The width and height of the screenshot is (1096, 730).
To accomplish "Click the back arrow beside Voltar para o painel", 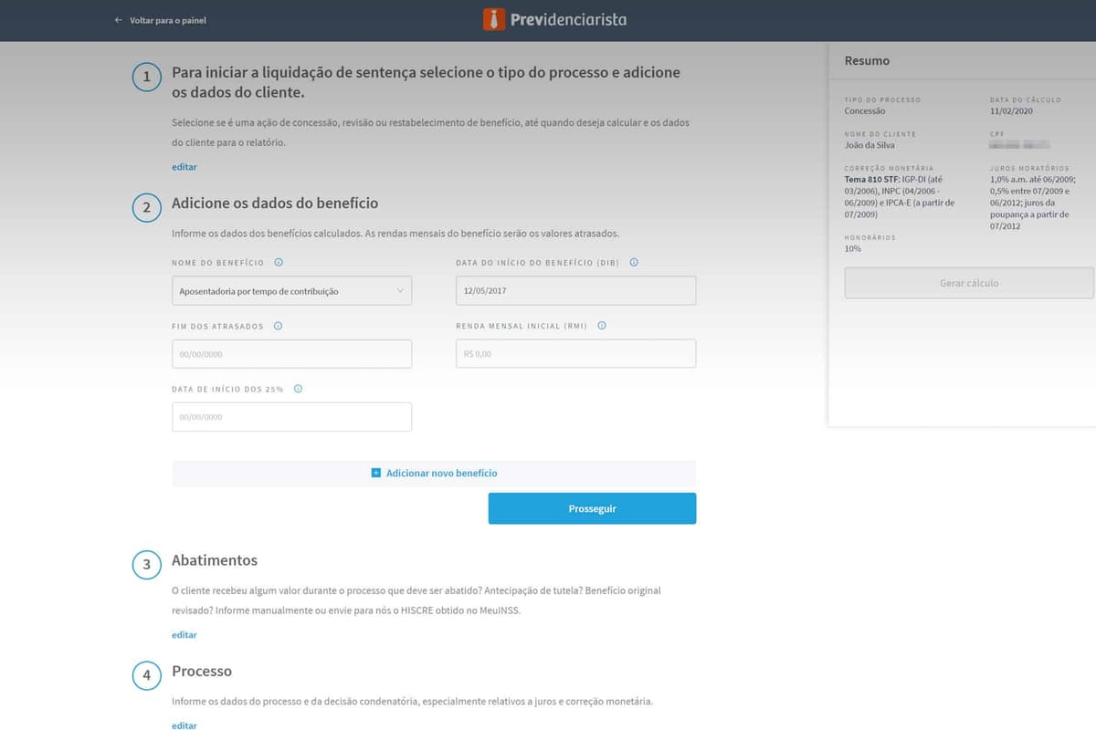I will (118, 19).
